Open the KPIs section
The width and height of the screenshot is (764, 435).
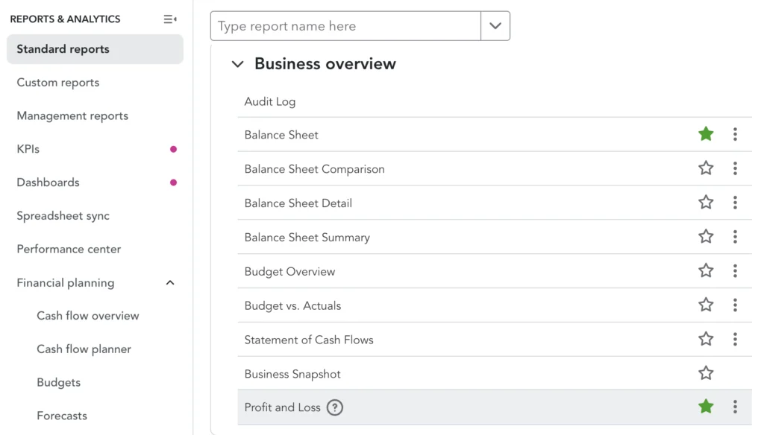[x=28, y=150]
